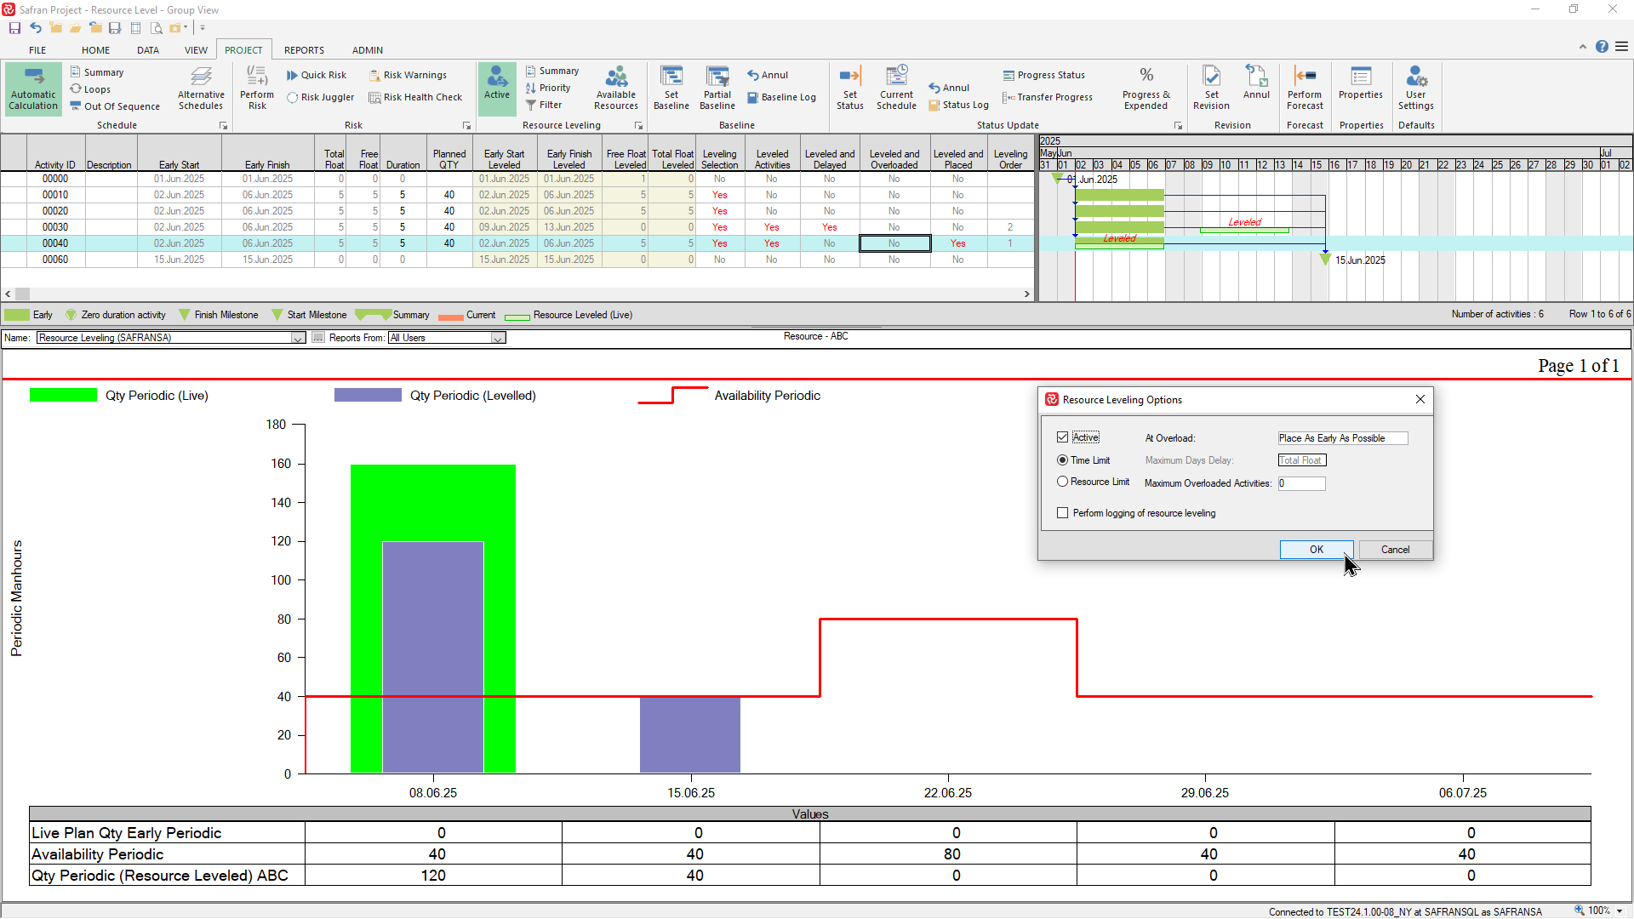The width and height of the screenshot is (1634, 919).
Task: Open Risk Health Check
Action: click(415, 97)
